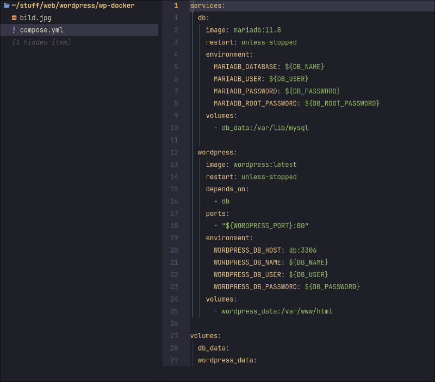This screenshot has height=382, width=435.
Task: Click the 'db_data:' volume definition
Action: click(213, 348)
